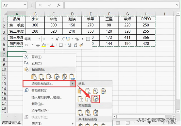Click the Values icon under 粘贴数值
Image resolution: width=181 pixels, height=126 pixels.
point(80,113)
